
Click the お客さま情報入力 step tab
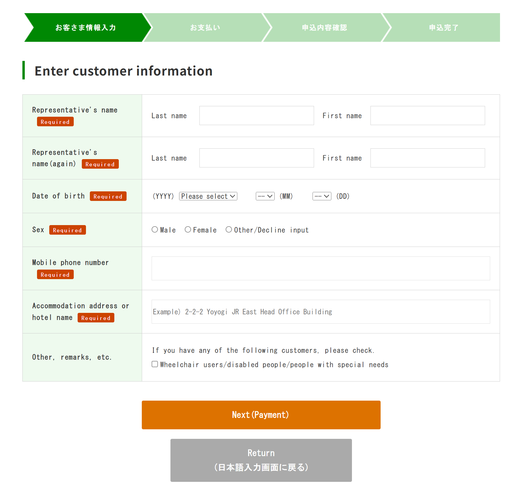coord(86,27)
